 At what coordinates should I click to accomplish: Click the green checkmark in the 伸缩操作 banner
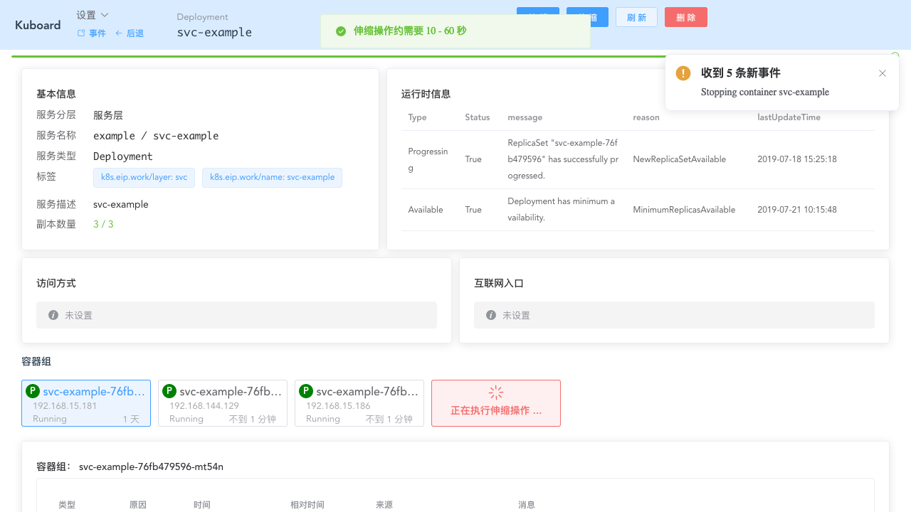(x=340, y=31)
